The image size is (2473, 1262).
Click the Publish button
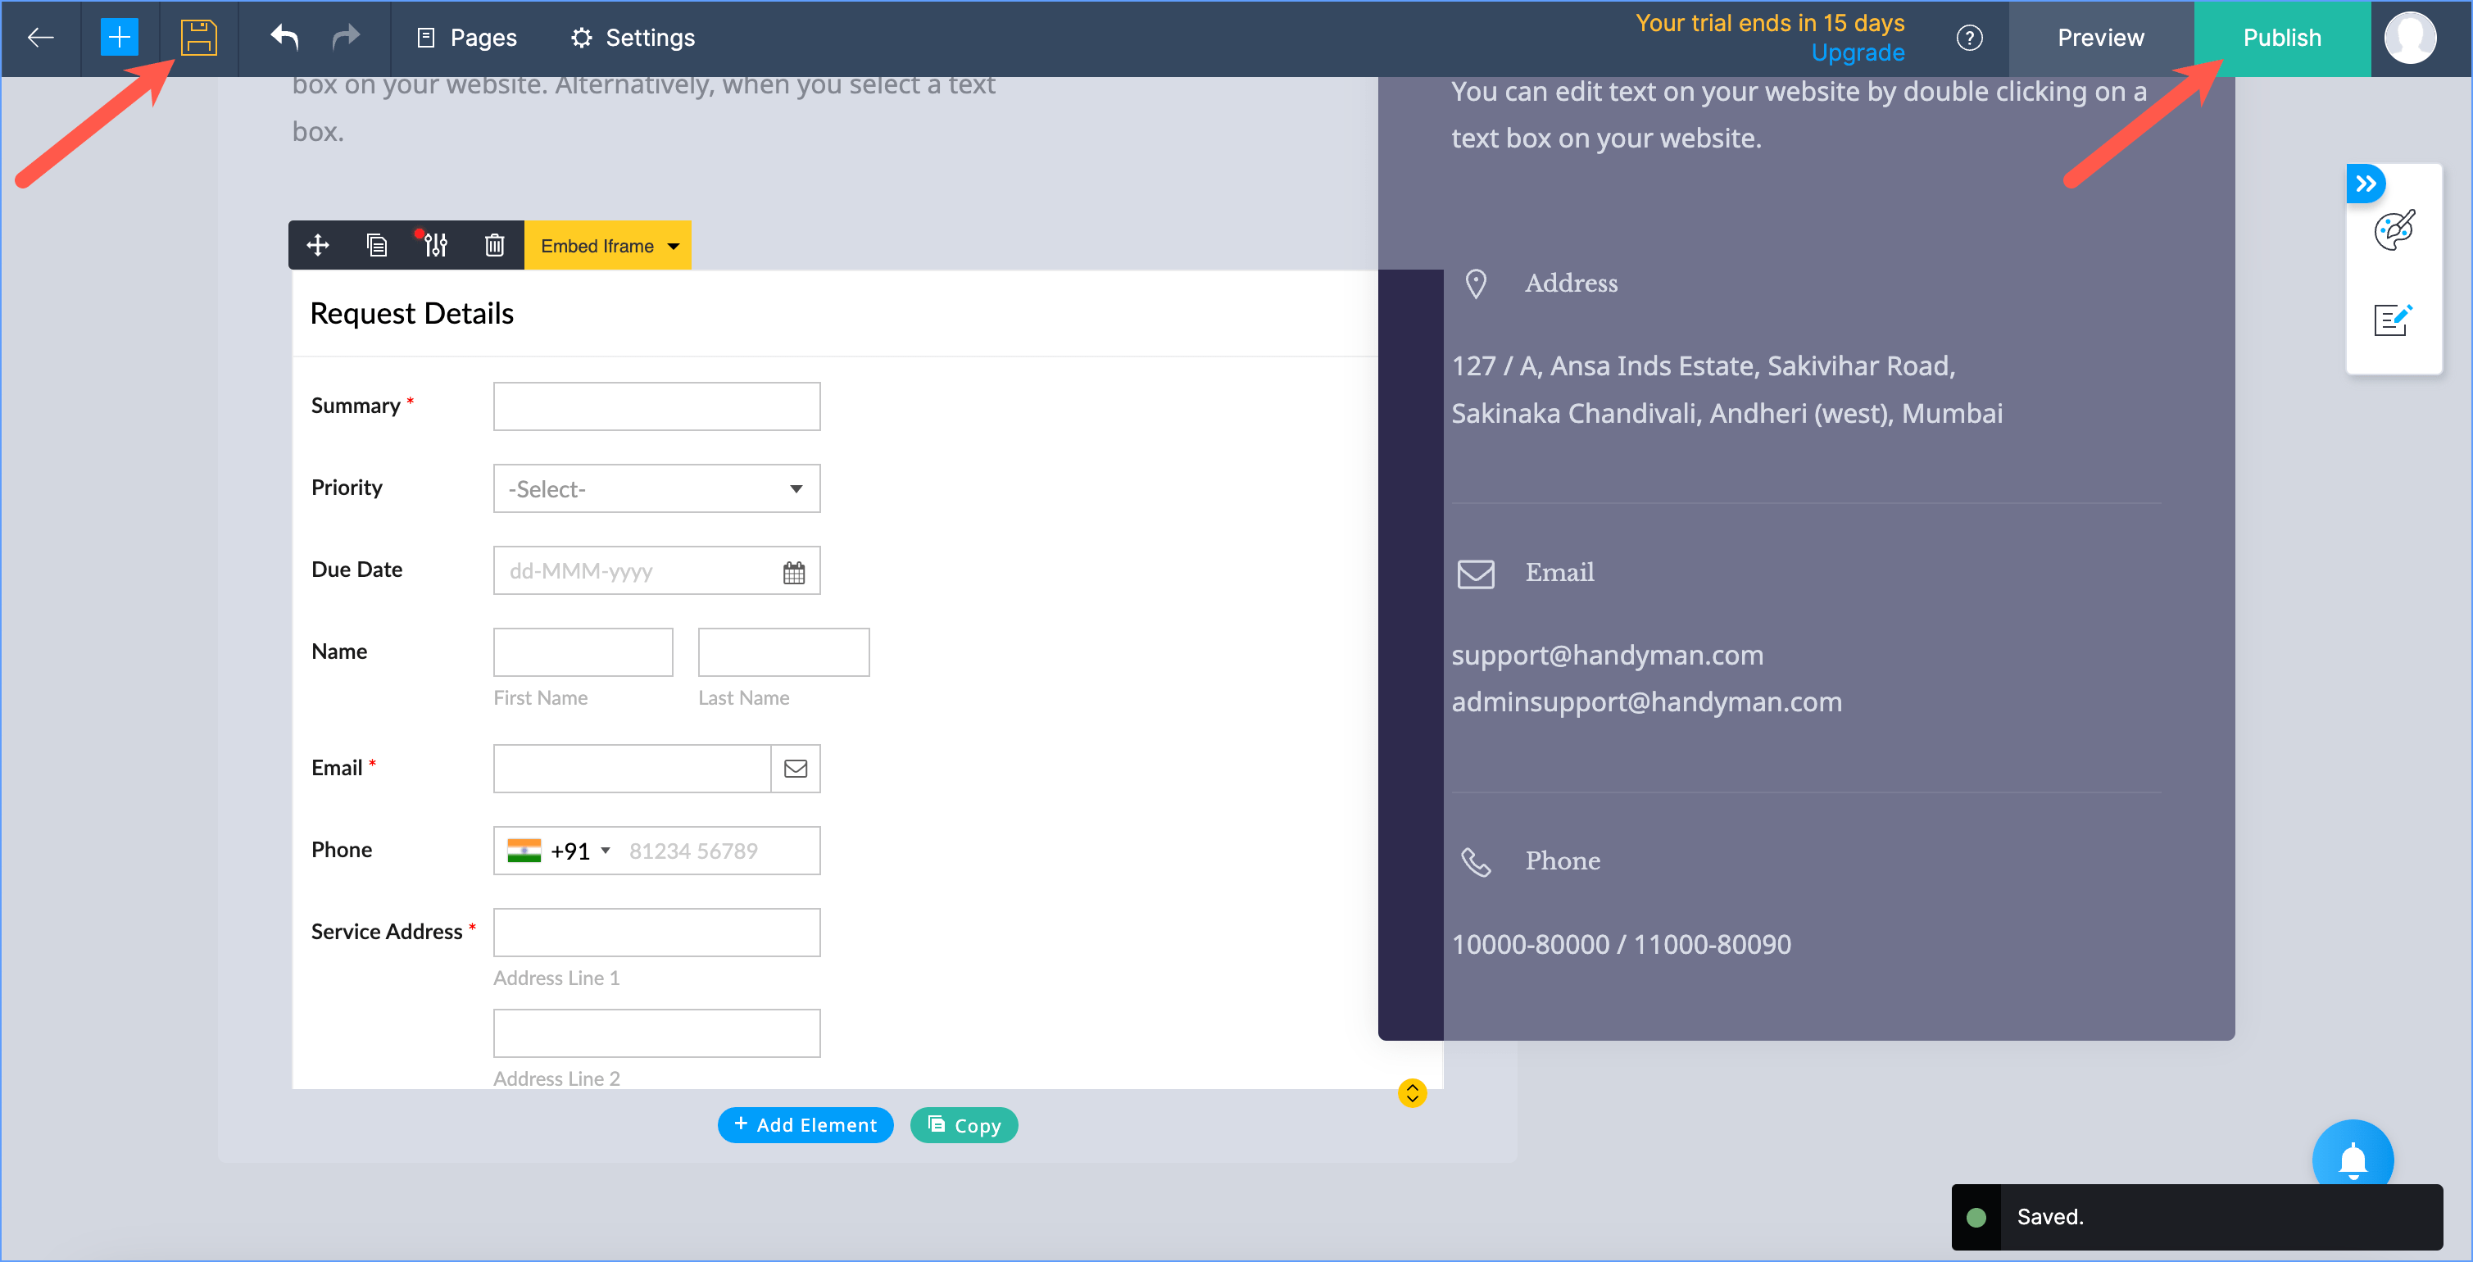pyautogui.click(x=2281, y=38)
